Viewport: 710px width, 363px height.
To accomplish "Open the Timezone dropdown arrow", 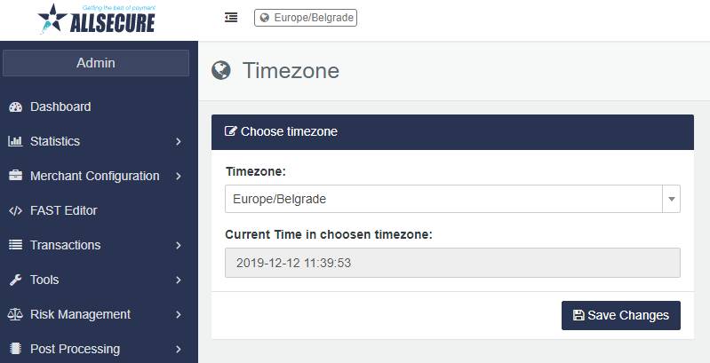I will pyautogui.click(x=671, y=199).
